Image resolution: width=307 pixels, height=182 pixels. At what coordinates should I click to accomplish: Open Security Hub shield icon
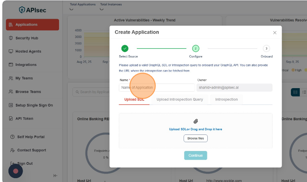click(11, 38)
